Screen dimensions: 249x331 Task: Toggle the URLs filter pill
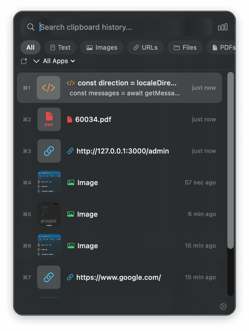(x=145, y=47)
